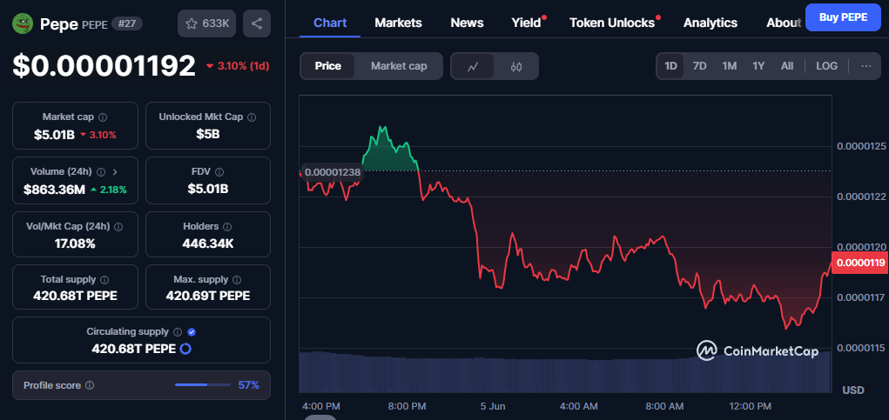Open the Chart tab

pos(330,23)
